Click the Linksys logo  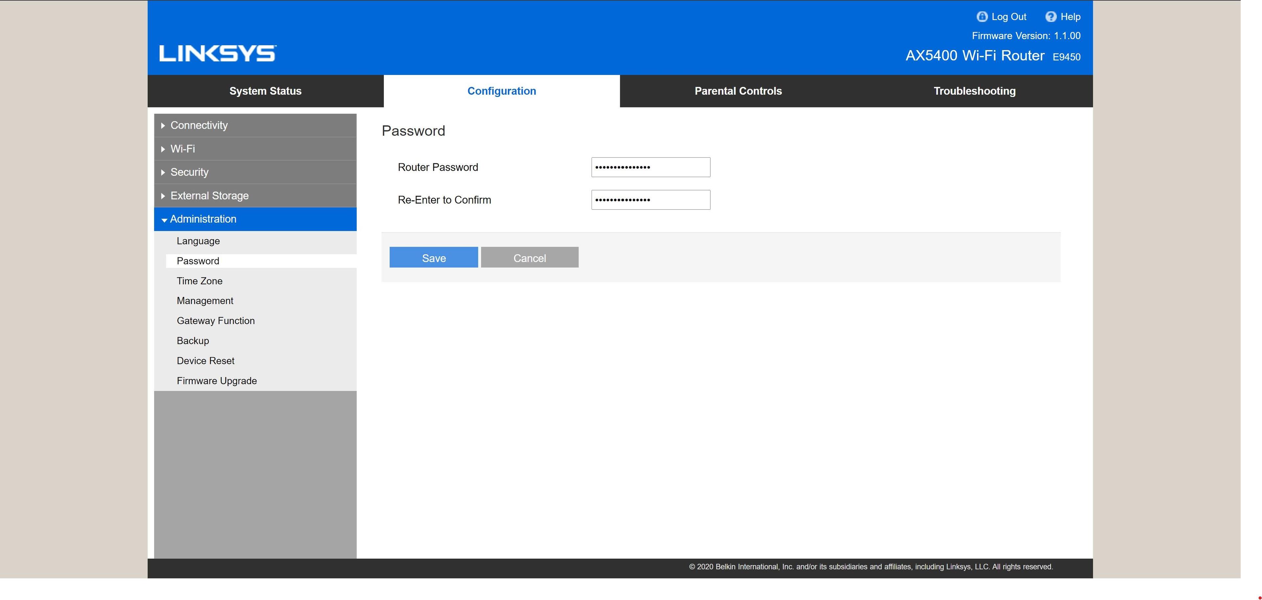tap(218, 53)
